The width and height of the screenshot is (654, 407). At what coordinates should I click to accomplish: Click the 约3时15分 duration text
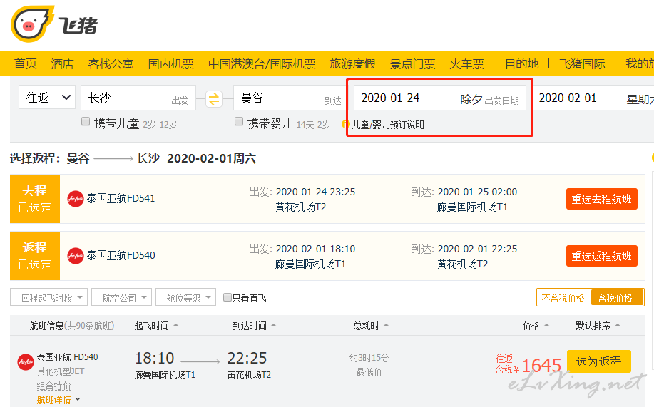point(369,358)
